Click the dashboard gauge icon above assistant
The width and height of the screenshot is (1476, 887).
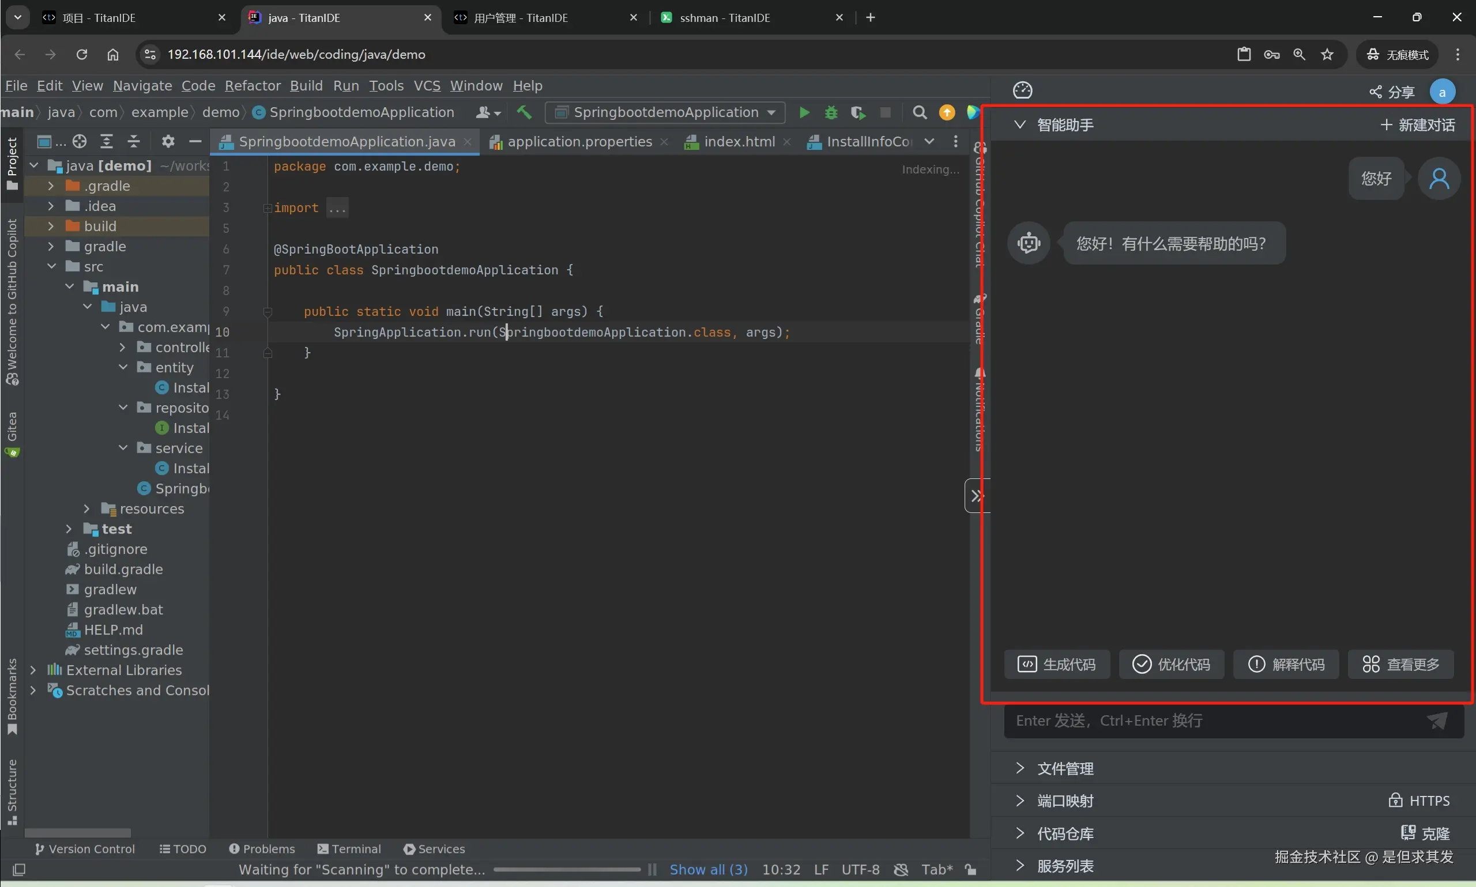[1022, 91]
